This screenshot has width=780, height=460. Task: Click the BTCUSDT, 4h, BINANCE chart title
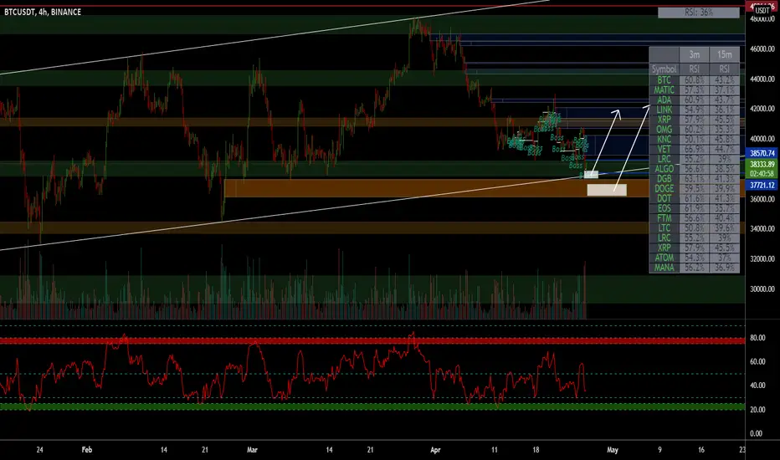43,12
